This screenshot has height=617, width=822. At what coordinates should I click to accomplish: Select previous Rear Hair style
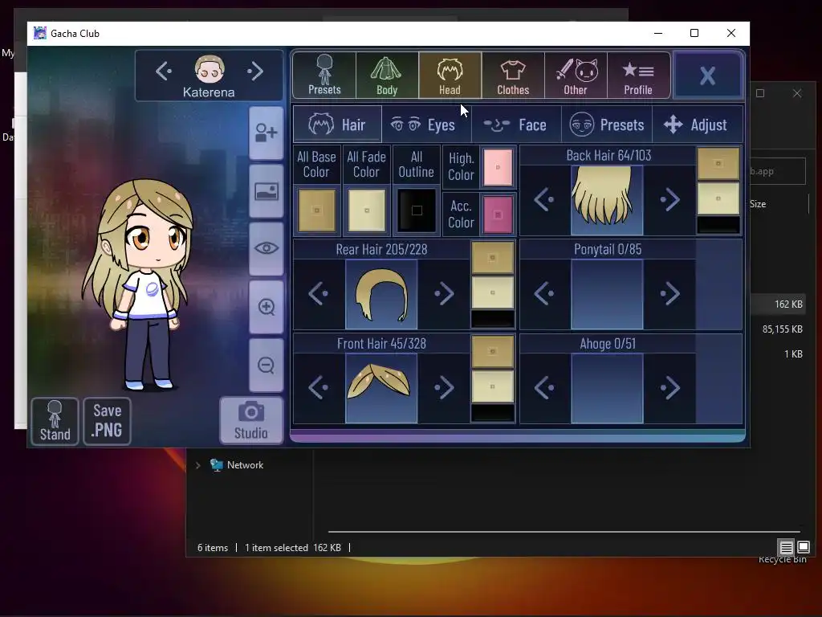319,294
